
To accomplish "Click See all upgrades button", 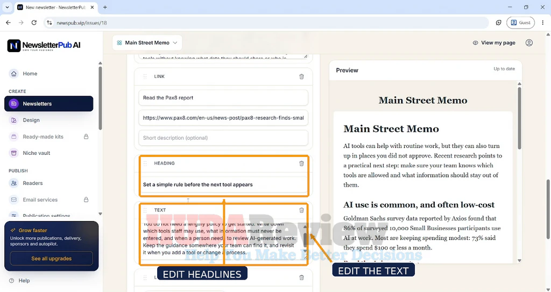I will [51, 258].
